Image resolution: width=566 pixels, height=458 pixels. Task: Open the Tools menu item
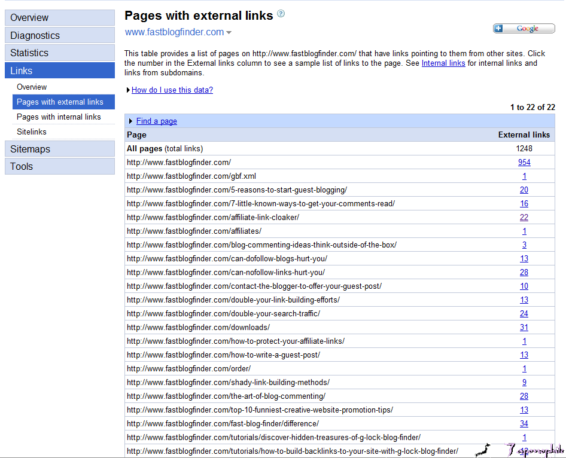click(x=60, y=166)
